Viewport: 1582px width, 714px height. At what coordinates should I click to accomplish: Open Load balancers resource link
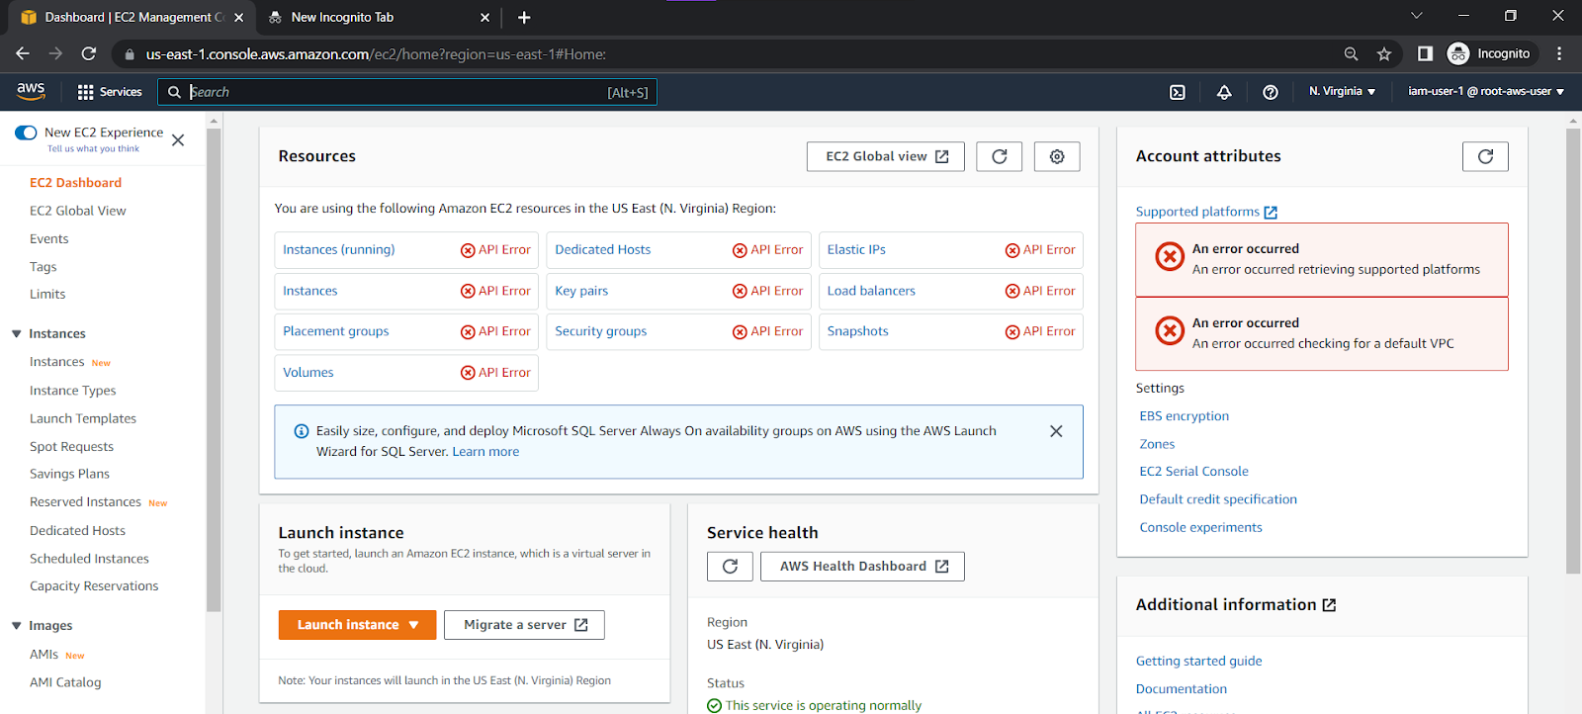[x=871, y=291]
